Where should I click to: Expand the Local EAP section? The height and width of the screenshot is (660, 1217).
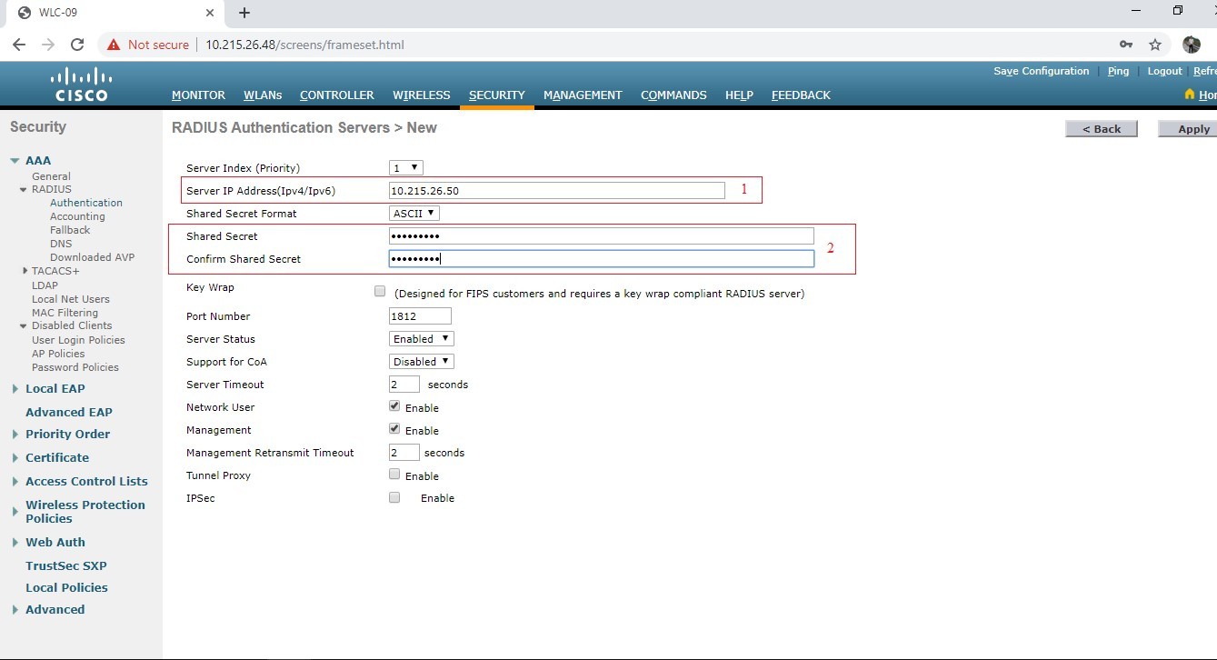pos(15,389)
